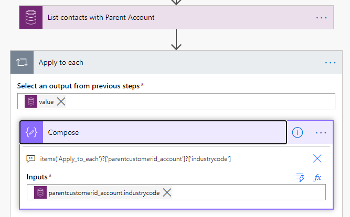Image resolution: width=350 pixels, height=217 pixels.
Task: Click the speech bubble expression icon
Action: [30, 158]
